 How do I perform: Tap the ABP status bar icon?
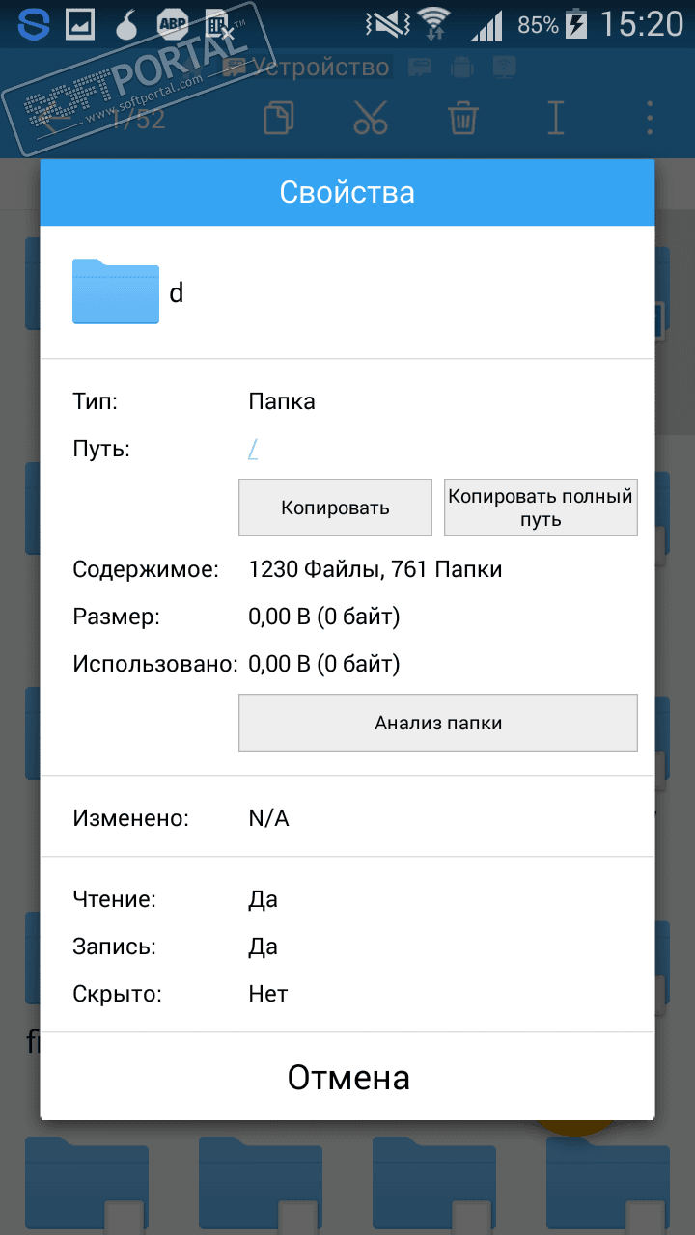click(172, 25)
